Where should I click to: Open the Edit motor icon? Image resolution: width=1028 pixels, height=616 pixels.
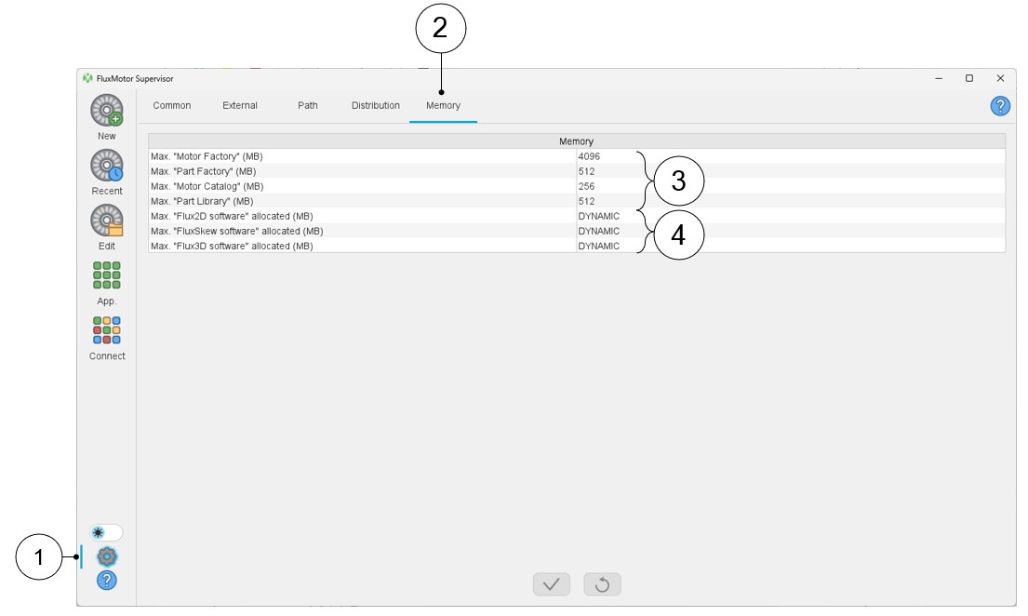click(107, 221)
